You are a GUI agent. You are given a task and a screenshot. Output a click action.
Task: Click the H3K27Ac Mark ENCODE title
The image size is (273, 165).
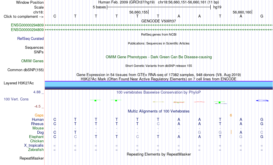tap(159, 79)
